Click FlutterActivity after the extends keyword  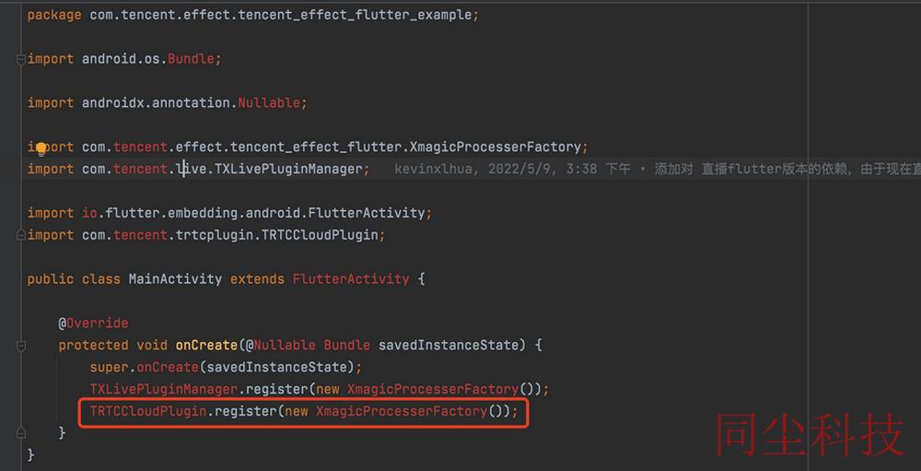point(351,278)
